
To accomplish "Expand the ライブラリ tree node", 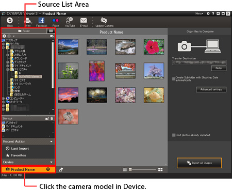I will pyautogui.click(x=3, y=44).
